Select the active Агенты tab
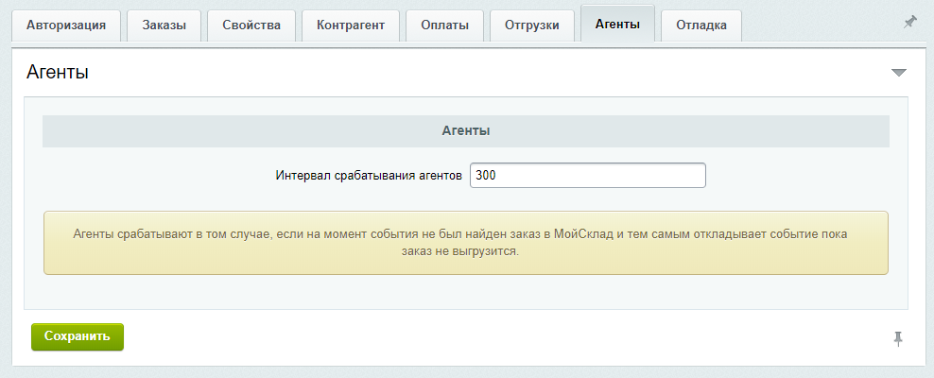The image size is (934, 378). (617, 25)
